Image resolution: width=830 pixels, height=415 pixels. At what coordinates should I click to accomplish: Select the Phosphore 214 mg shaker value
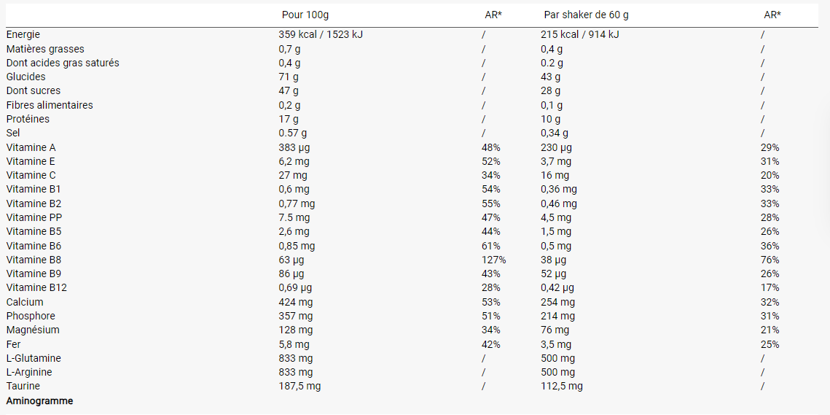pyautogui.click(x=557, y=317)
